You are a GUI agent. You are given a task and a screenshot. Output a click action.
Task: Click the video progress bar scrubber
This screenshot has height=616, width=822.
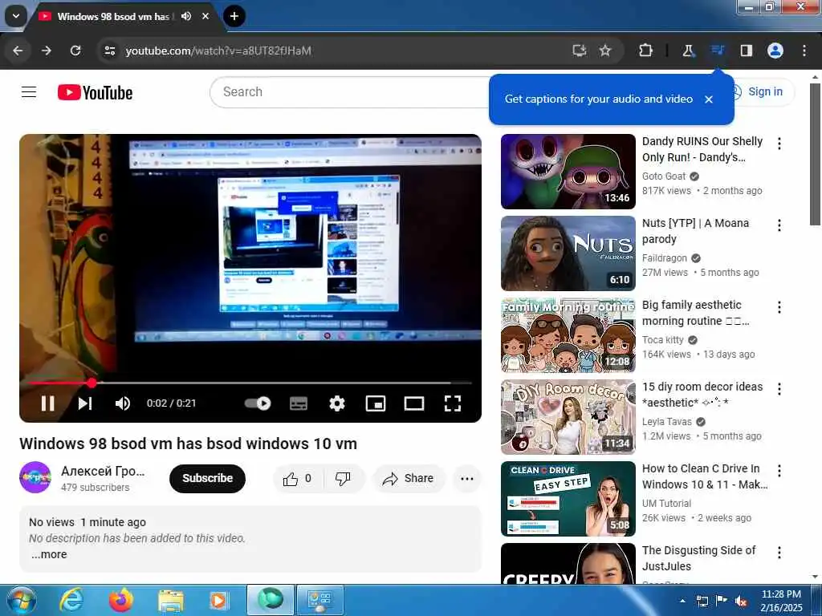pyautogui.click(x=92, y=383)
